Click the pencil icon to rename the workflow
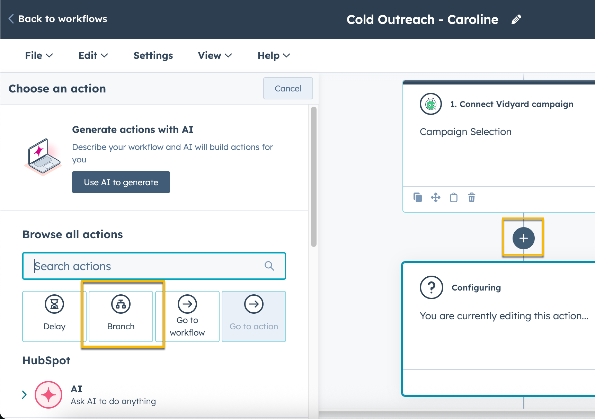595x419 pixels. [x=517, y=19]
